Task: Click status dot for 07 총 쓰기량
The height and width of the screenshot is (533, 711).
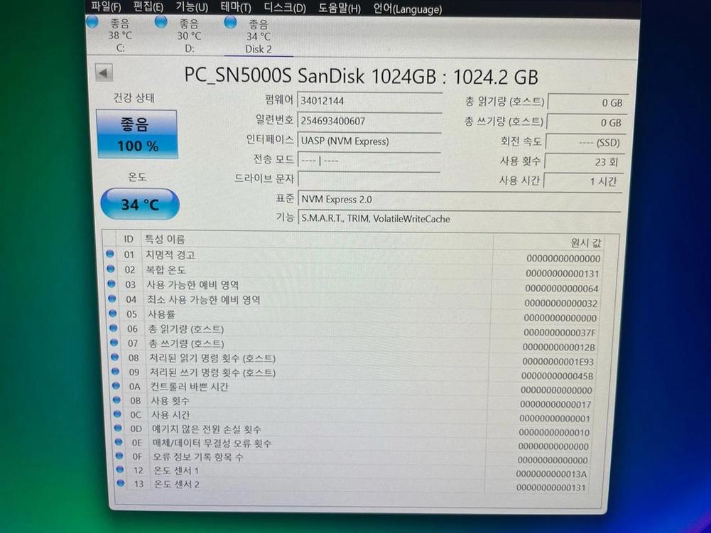Action: coord(114,343)
